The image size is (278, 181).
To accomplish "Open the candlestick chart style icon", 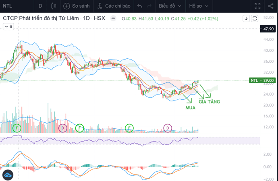I will coord(54,6).
